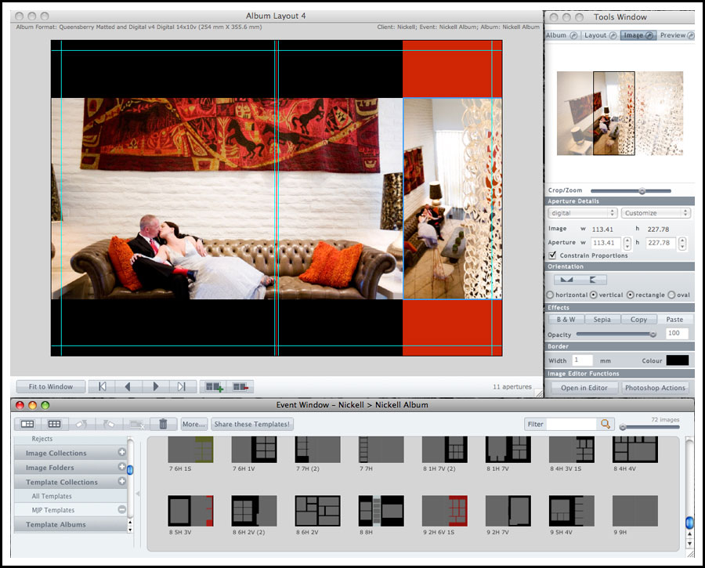Viewport: 705px width, 568px height.
Task: Click the Filter search magnifier icon
Action: (605, 424)
